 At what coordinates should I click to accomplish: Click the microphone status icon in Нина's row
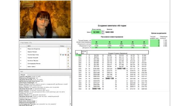[x=61, y=55]
